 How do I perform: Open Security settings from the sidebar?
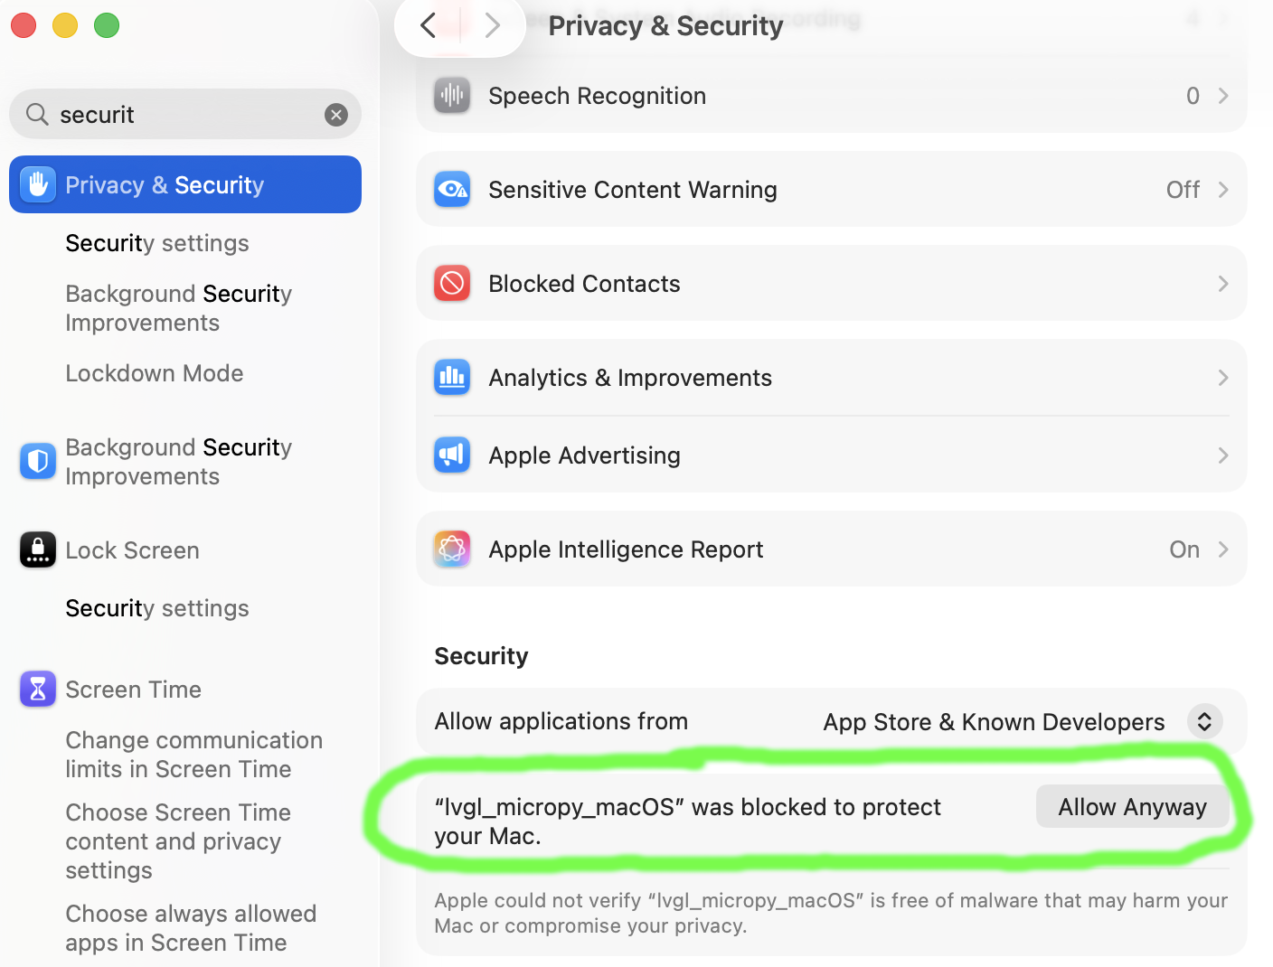click(x=156, y=242)
